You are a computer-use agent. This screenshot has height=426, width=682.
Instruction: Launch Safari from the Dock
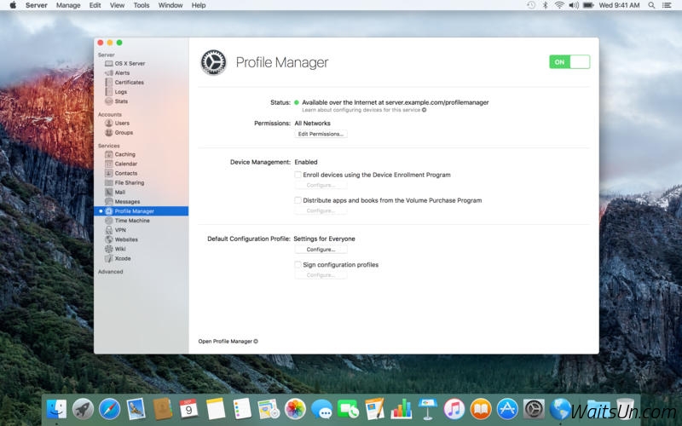pyautogui.click(x=110, y=409)
